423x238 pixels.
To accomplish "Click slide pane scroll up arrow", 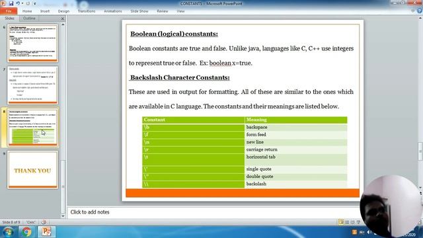I will (63, 24).
